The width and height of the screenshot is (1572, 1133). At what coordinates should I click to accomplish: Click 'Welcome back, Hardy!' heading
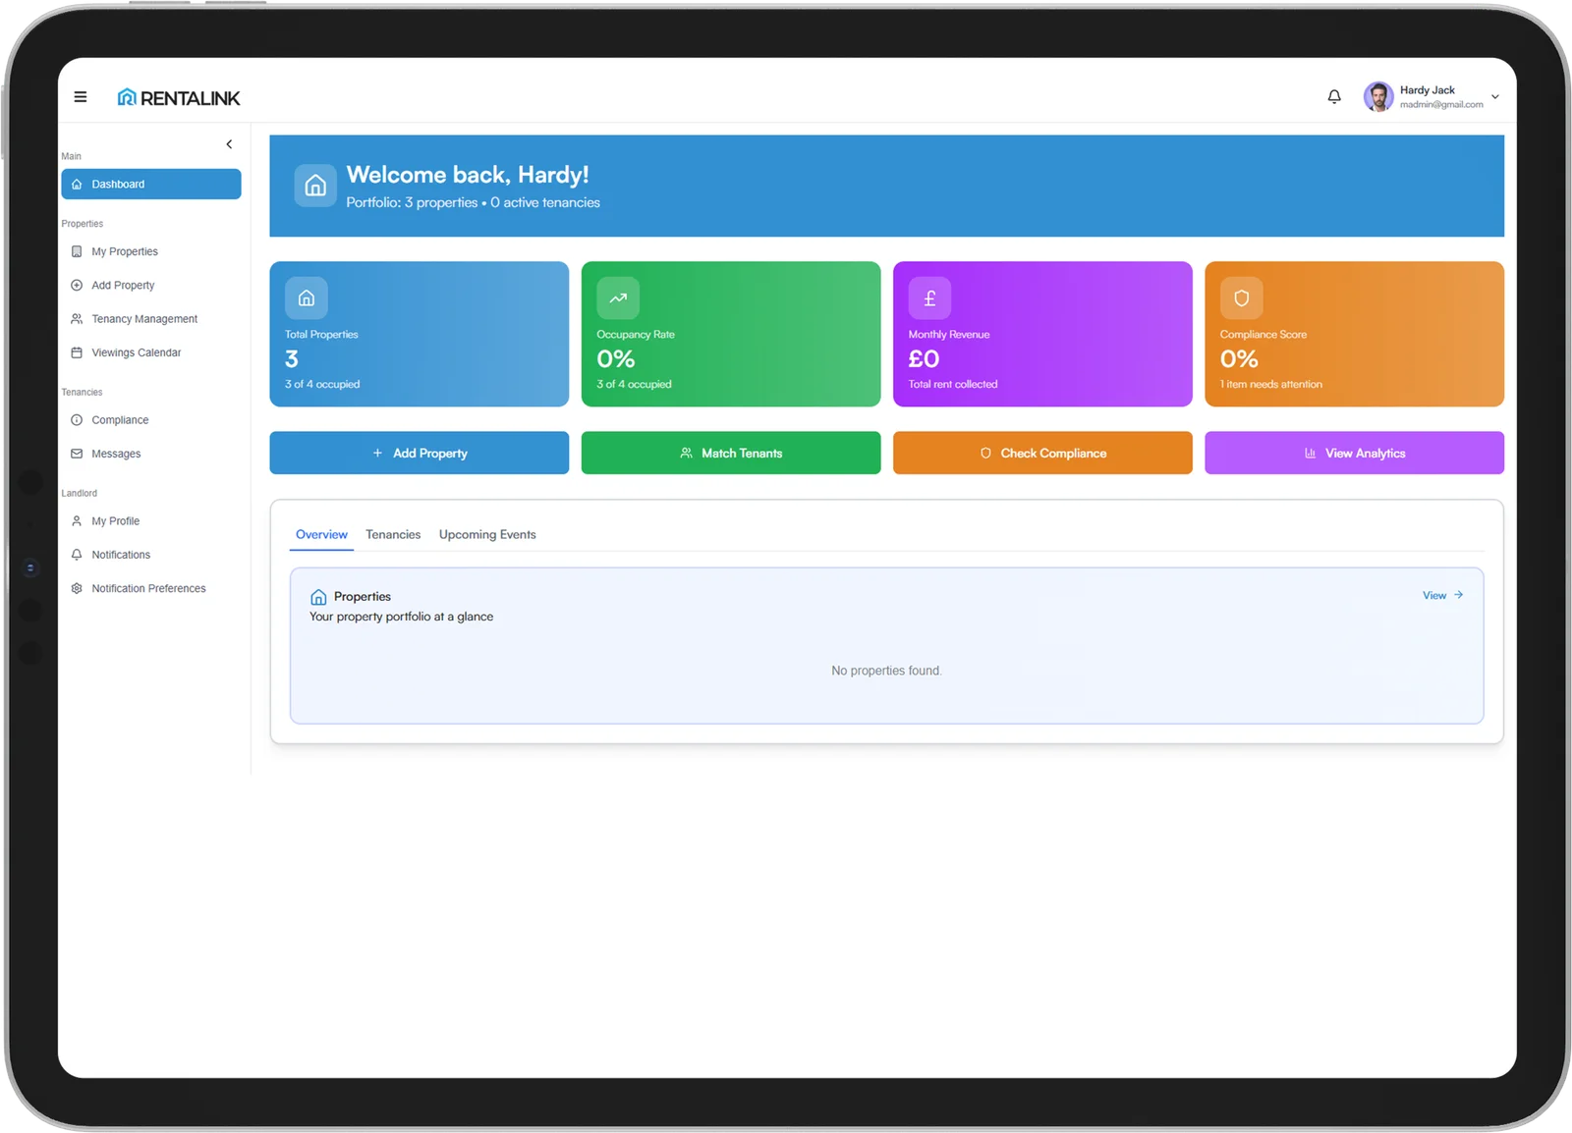pyautogui.click(x=468, y=175)
